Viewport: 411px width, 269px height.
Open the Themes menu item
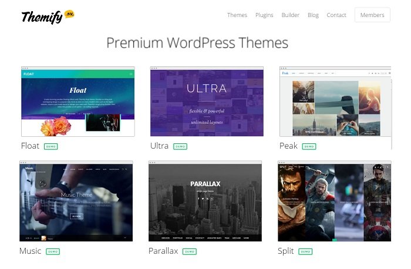pyautogui.click(x=237, y=15)
